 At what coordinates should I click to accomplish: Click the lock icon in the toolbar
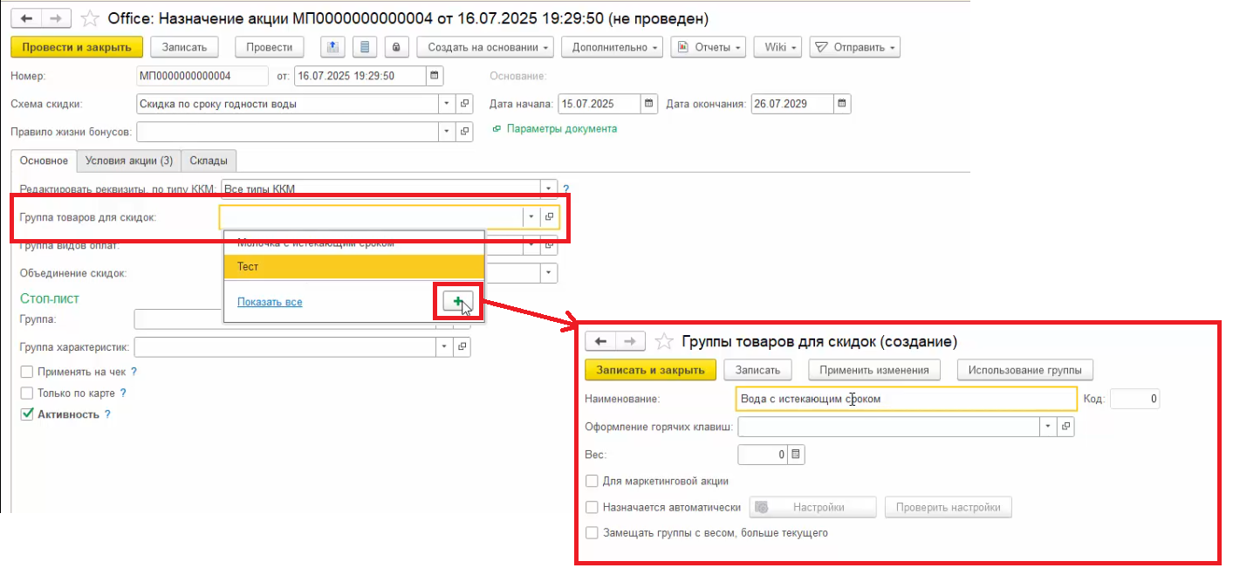(395, 47)
